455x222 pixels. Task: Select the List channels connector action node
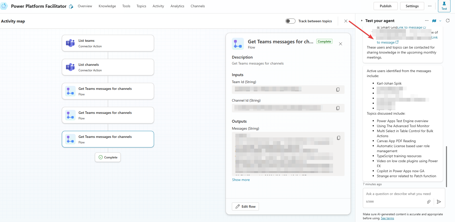[x=108, y=67]
